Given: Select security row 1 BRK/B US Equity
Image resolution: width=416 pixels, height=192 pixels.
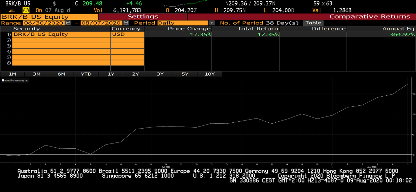Looking at the screenshot, I should click(x=61, y=34).
